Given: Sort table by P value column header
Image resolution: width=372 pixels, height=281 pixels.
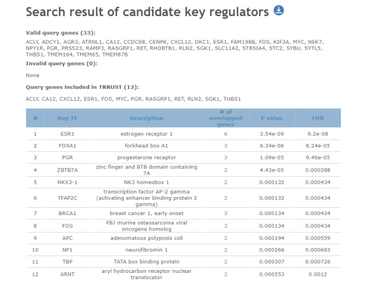Looking at the screenshot, I should tap(272, 118).
